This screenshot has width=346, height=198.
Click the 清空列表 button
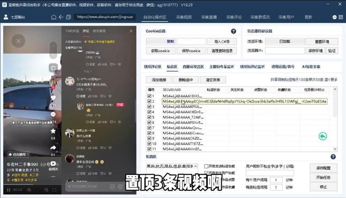click(x=213, y=80)
